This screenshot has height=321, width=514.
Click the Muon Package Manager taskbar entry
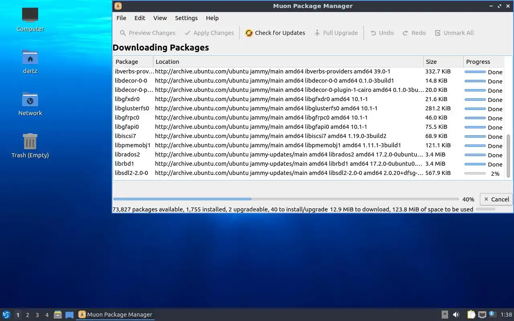click(x=115, y=315)
